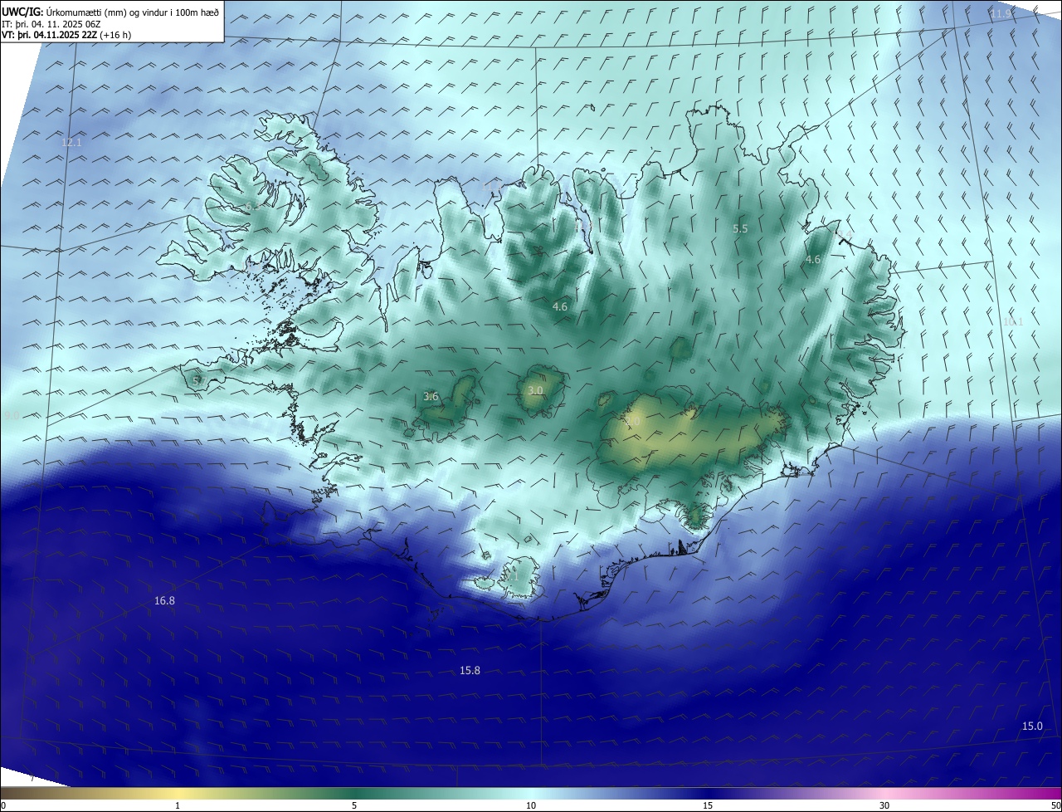Click the 5 tick label on the color scale
This screenshot has height=812, width=1062.
[x=354, y=805]
